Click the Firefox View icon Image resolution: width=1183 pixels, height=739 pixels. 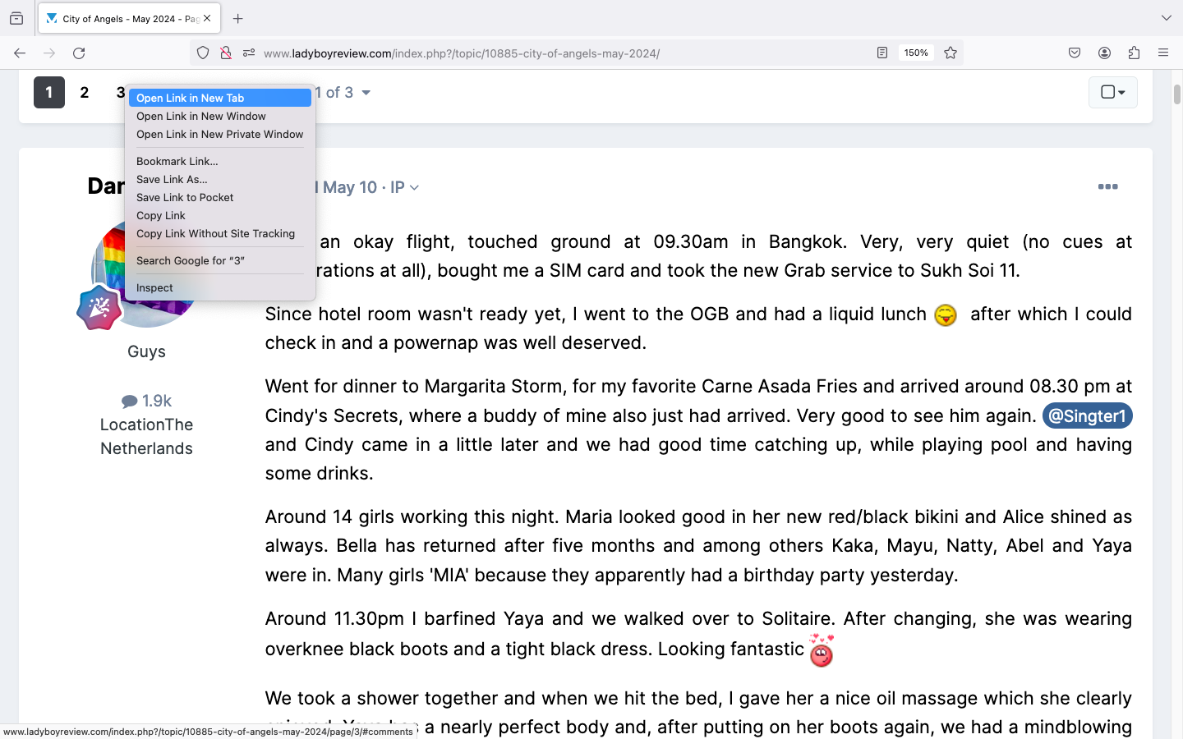(x=16, y=18)
